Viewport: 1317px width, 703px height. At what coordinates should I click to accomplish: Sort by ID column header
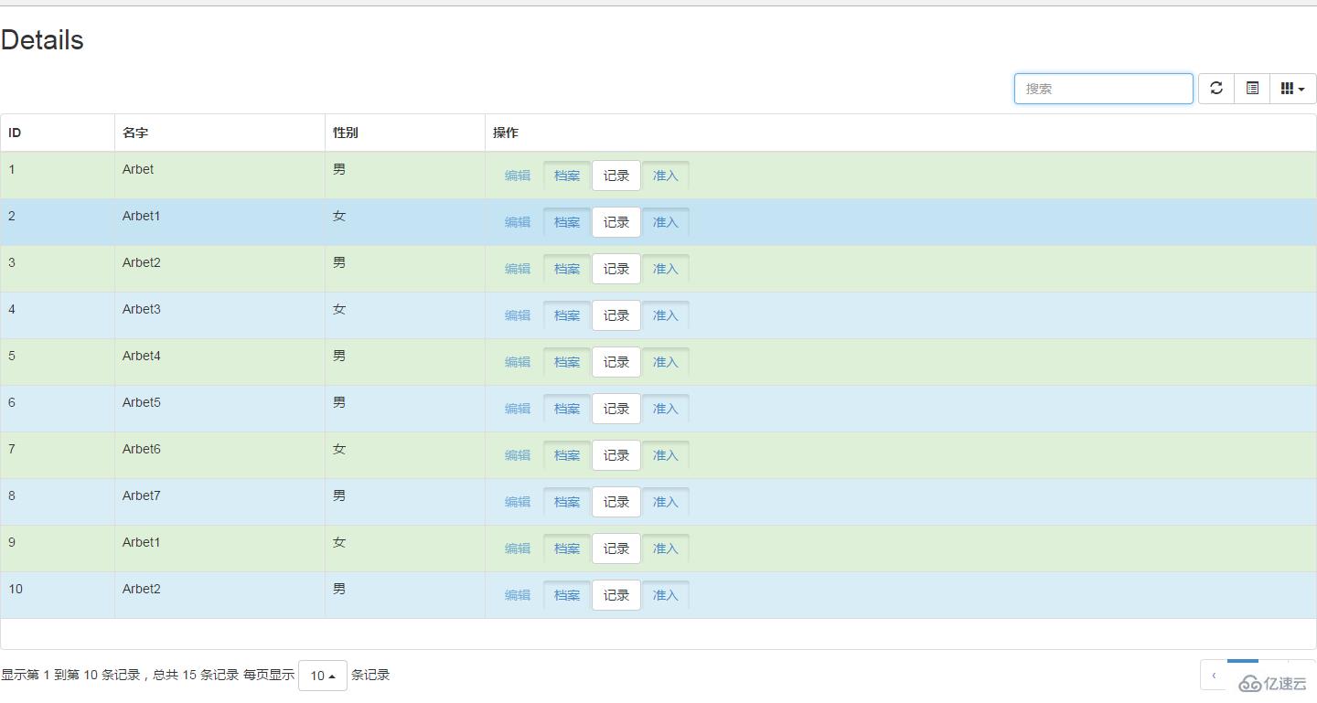58,133
